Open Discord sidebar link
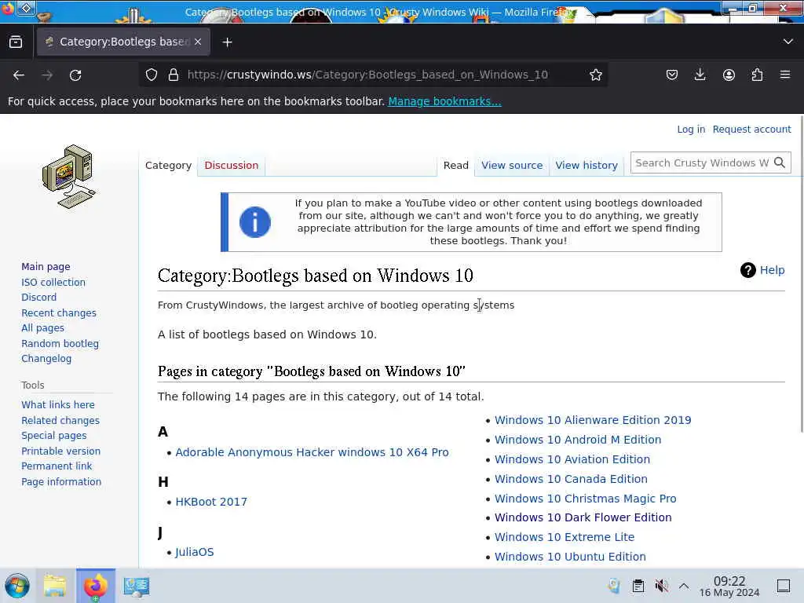The width and height of the screenshot is (804, 603). point(39,298)
